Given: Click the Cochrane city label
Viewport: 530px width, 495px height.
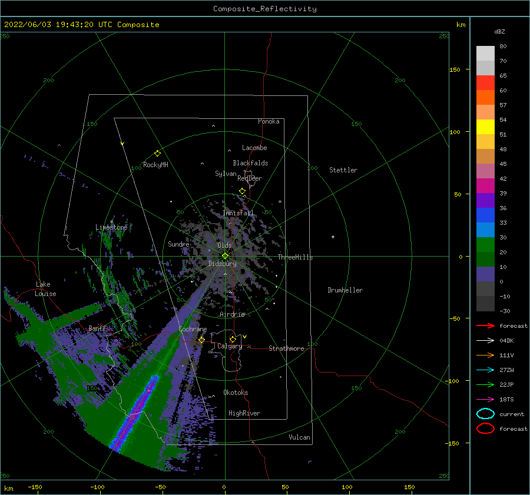Looking at the screenshot, I should 193,329.
